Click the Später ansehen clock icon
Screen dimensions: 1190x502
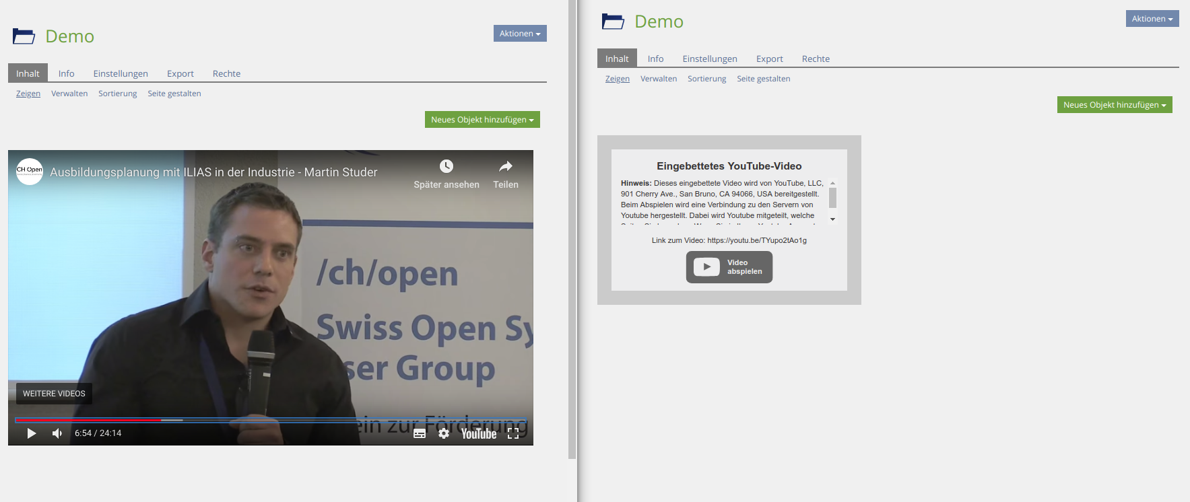click(x=447, y=166)
